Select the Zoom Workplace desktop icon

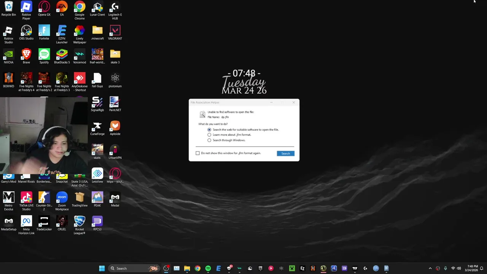[x=62, y=202]
